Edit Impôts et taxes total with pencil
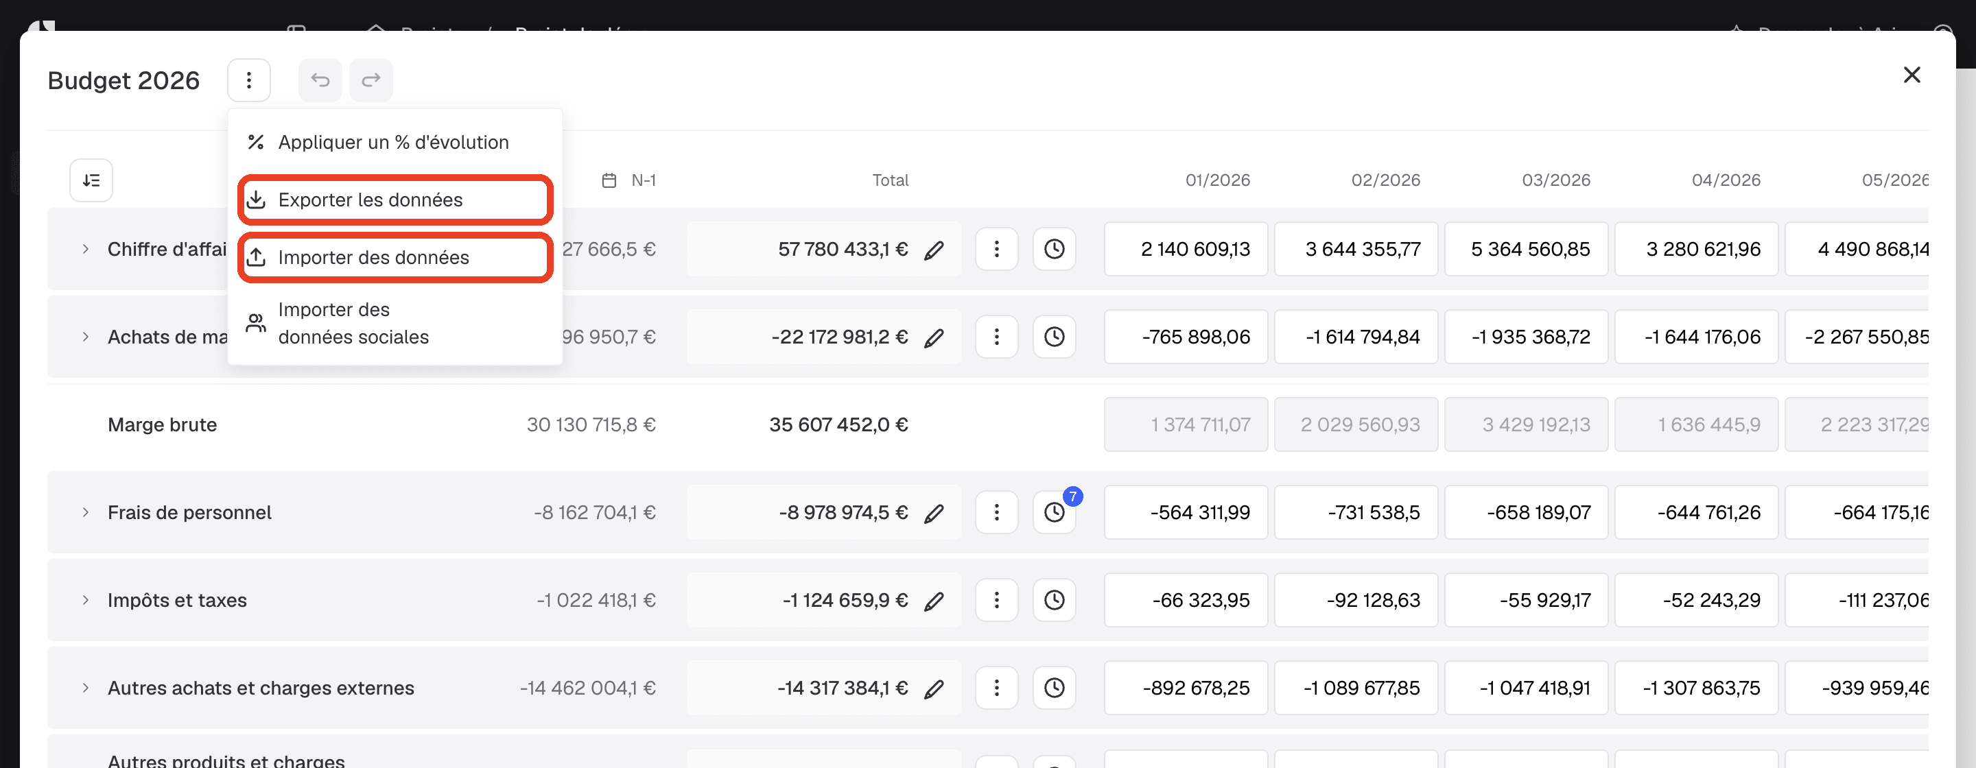 pyautogui.click(x=934, y=601)
